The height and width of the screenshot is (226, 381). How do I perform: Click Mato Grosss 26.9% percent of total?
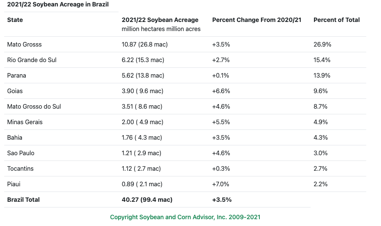click(x=322, y=45)
